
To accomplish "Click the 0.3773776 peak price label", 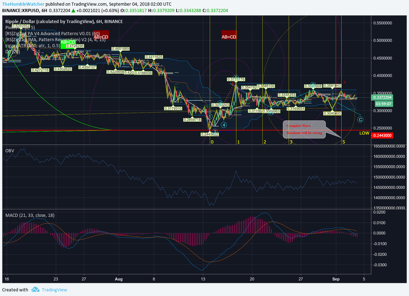I will tap(236, 79).
